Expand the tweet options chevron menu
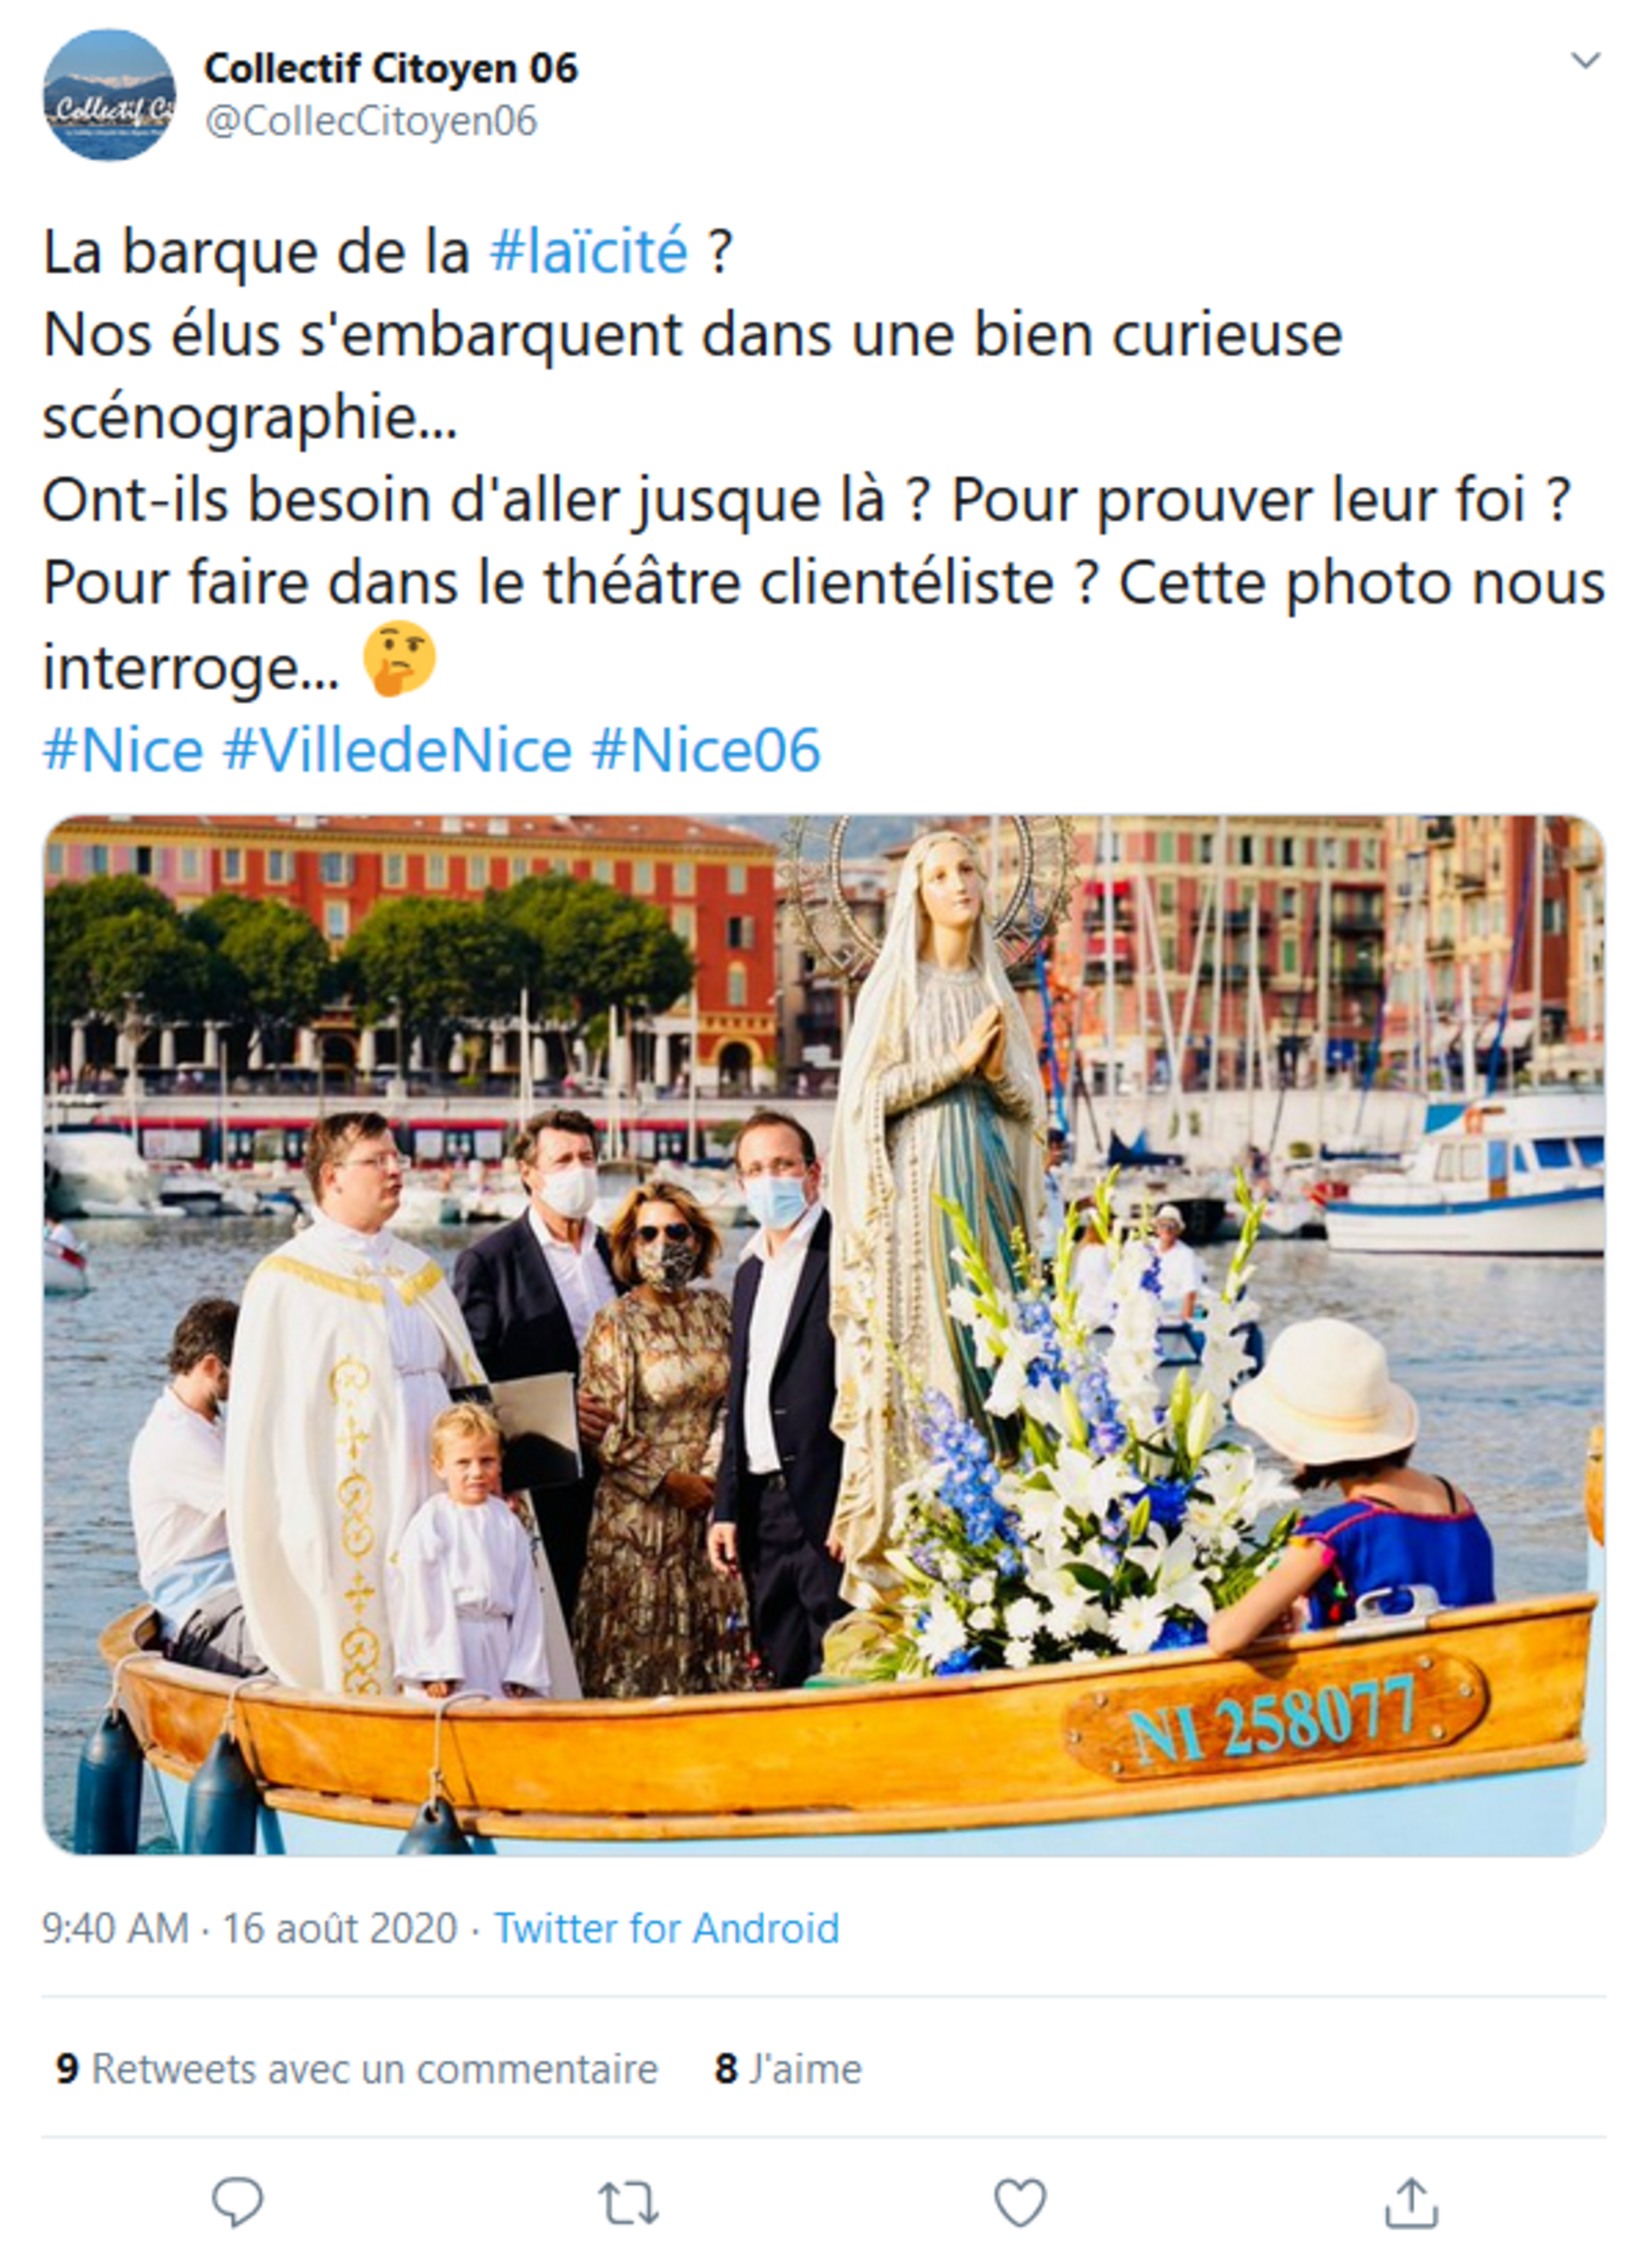The width and height of the screenshot is (1648, 2268). [x=1585, y=61]
